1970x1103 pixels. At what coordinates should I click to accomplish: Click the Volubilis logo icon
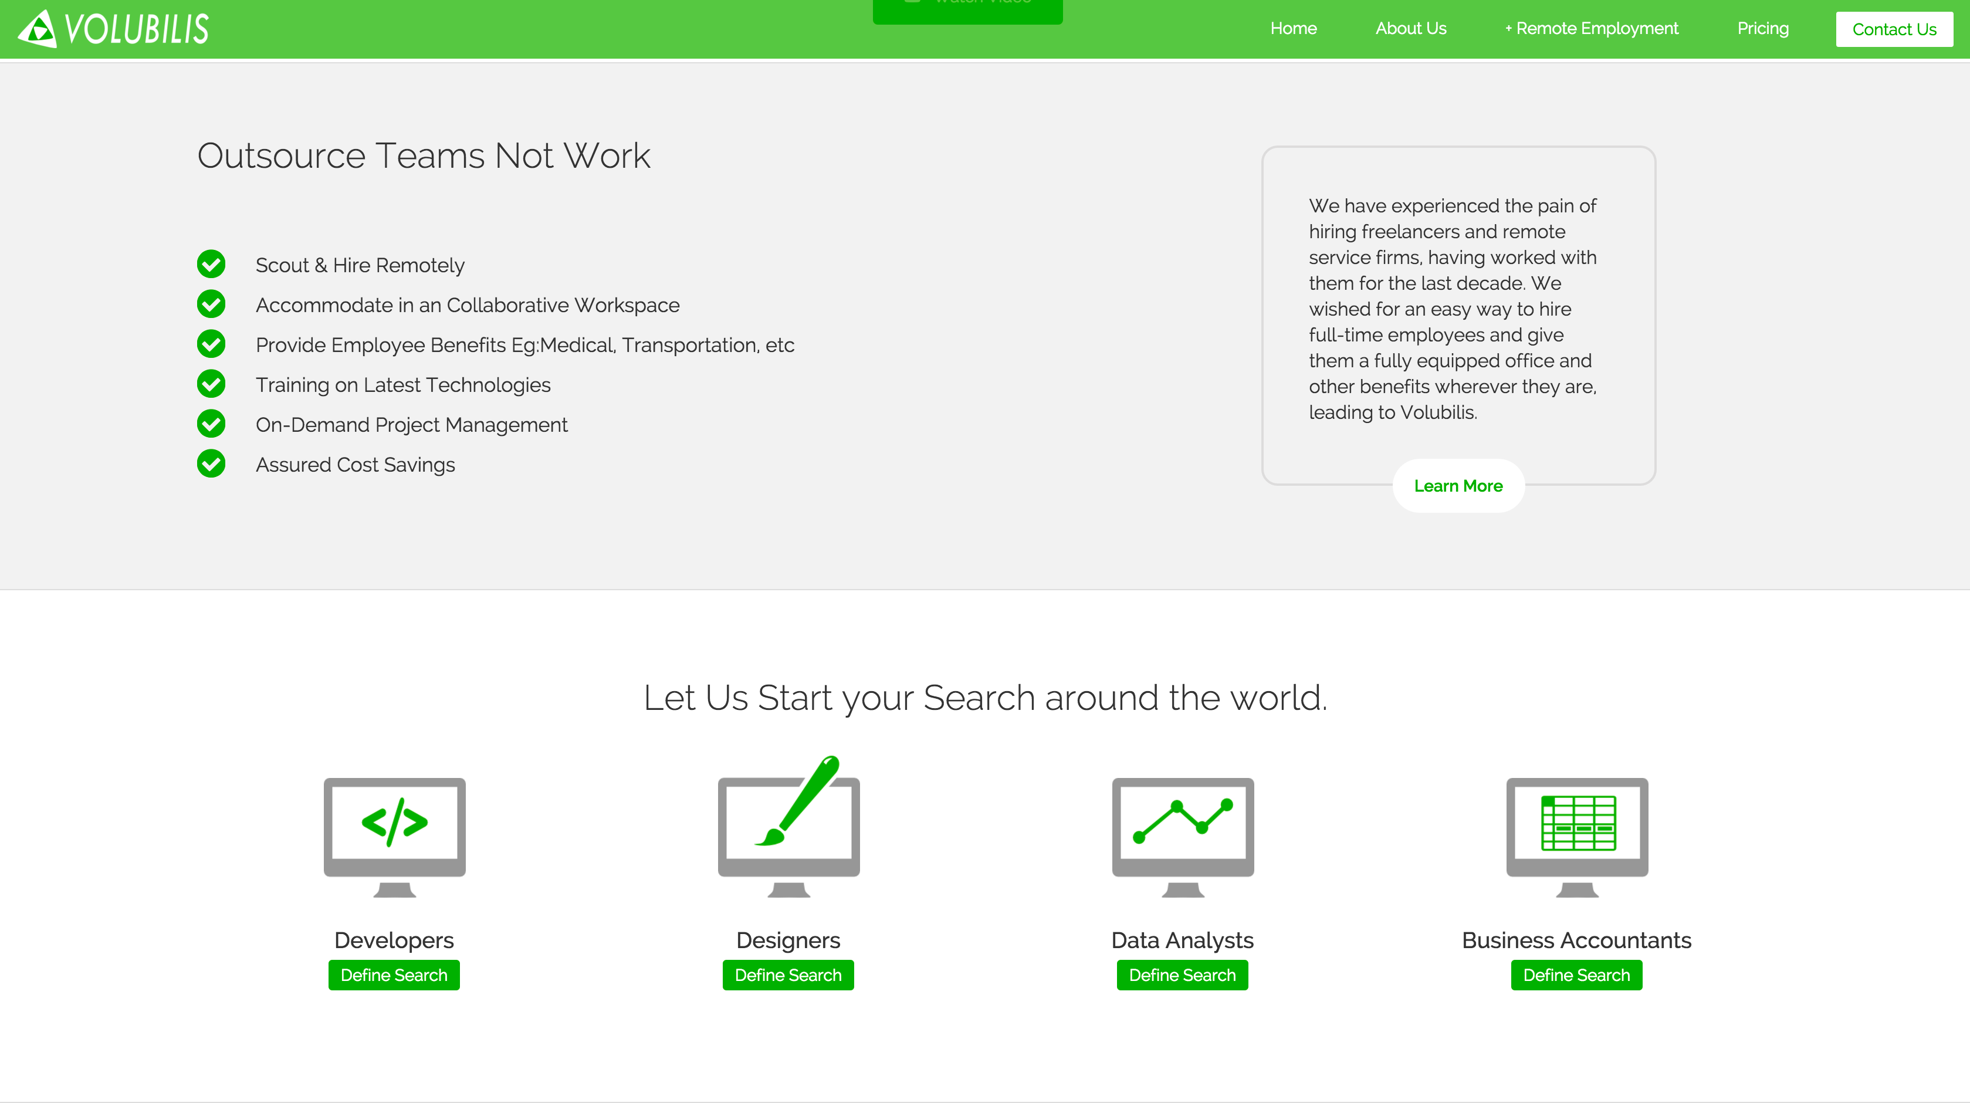click(38, 29)
